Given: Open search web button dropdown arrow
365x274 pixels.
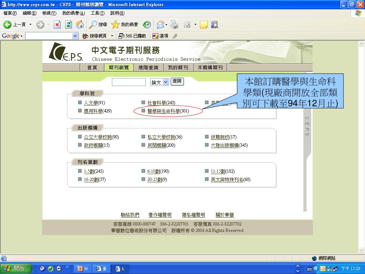Looking at the screenshot, I should [112, 36].
